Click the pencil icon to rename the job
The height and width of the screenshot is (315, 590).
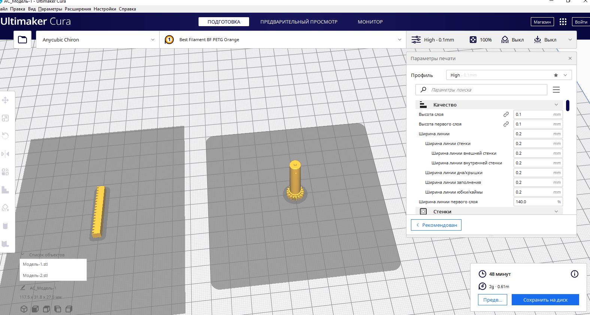coord(23,288)
